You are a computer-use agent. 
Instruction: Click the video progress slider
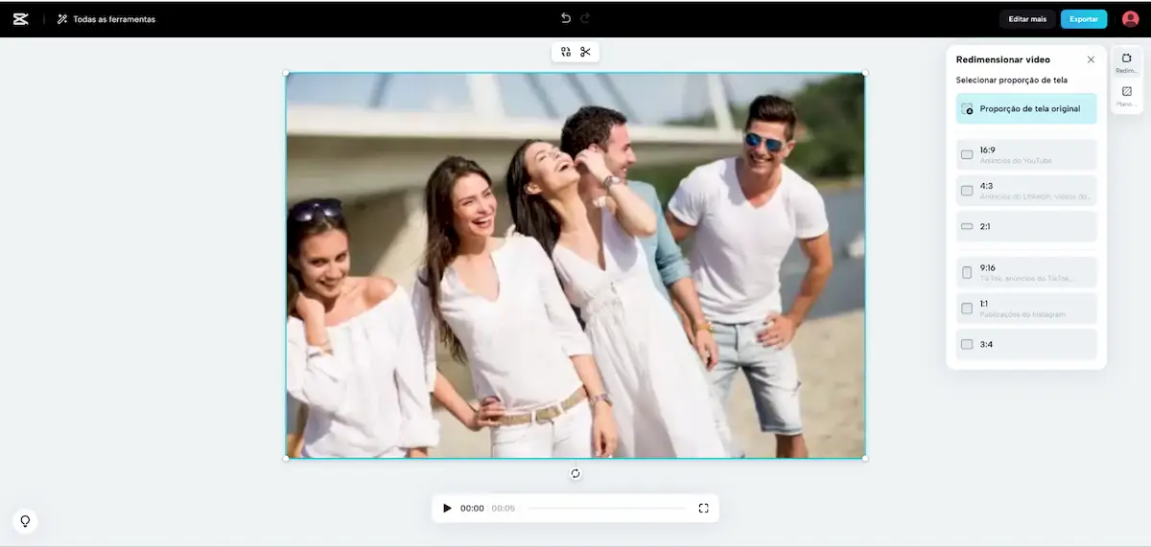607,509
